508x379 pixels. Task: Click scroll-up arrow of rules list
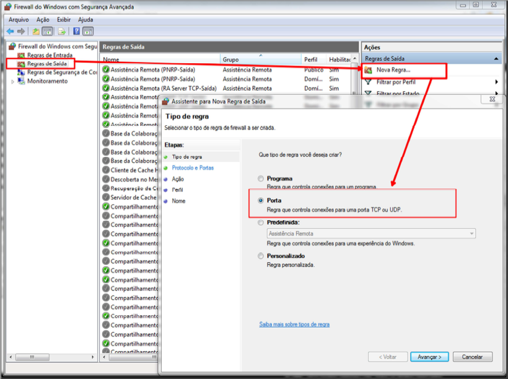click(x=355, y=59)
